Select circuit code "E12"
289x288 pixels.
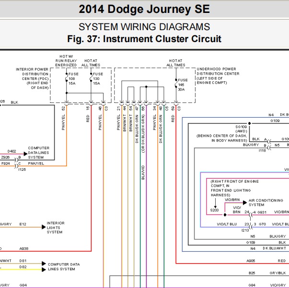pyautogui.click(x=23, y=224)
